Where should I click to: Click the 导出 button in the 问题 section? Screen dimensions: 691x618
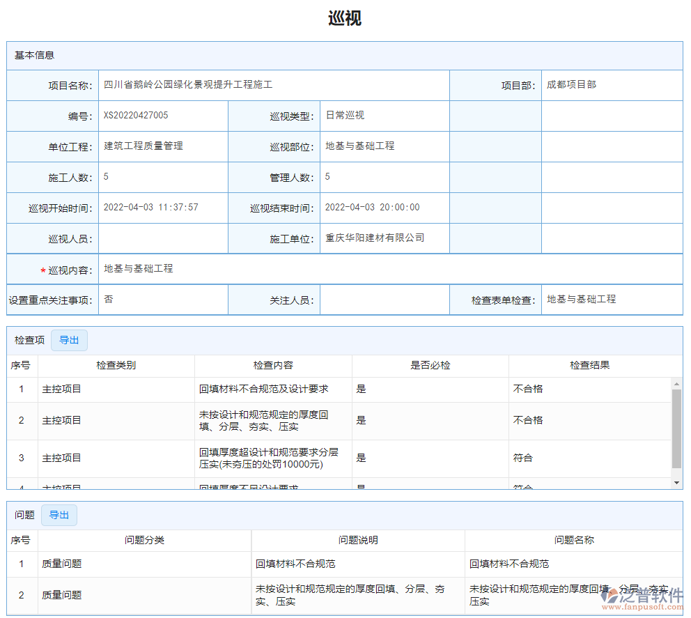[59, 515]
